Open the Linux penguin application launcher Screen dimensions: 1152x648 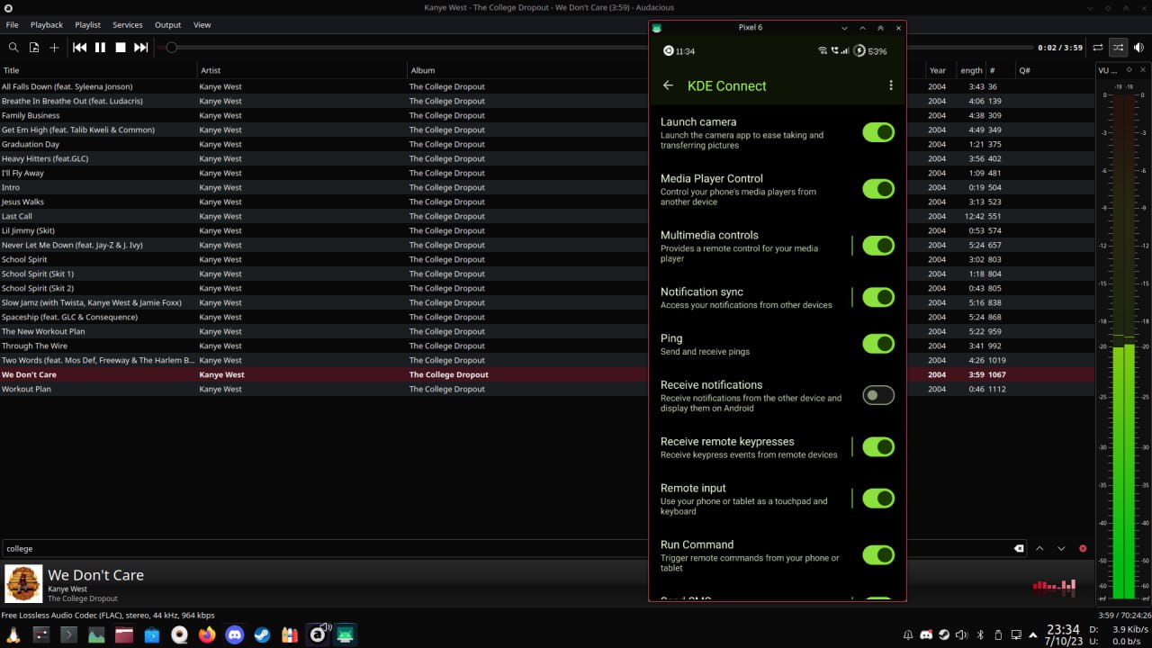coord(13,634)
